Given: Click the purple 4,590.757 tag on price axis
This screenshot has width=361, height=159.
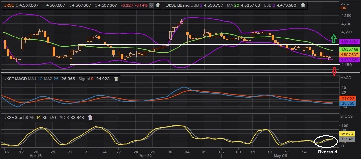Looking at the screenshot, I should pos(349,41).
